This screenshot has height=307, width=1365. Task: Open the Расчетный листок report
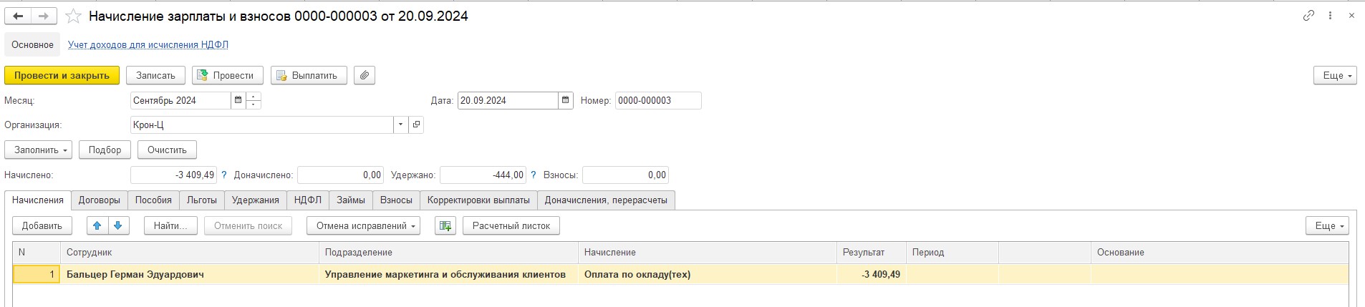(x=511, y=225)
